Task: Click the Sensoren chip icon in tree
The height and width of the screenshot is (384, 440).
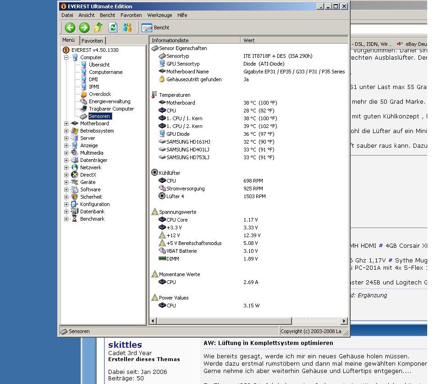Action: pyautogui.click(x=83, y=116)
